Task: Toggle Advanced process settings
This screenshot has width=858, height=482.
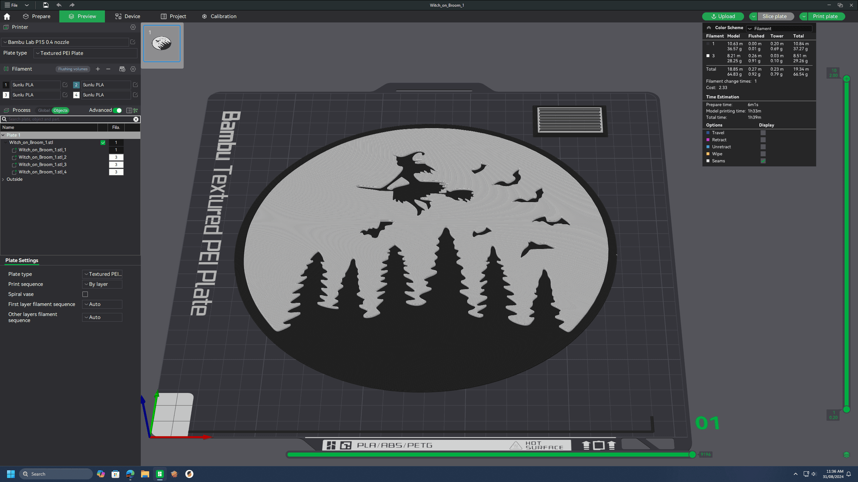Action: (x=118, y=110)
